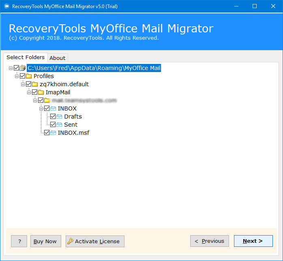Image resolution: width=283 pixels, height=261 pixels.
Task: Select the Select Folders tab
Action: tap(26, 57)
